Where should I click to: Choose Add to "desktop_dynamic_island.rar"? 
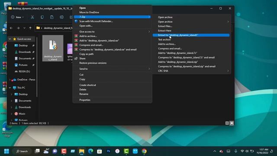[113, 40]
